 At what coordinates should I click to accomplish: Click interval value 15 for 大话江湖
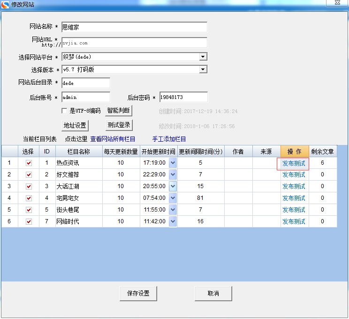pyautogui.click(x=200, y=186)
